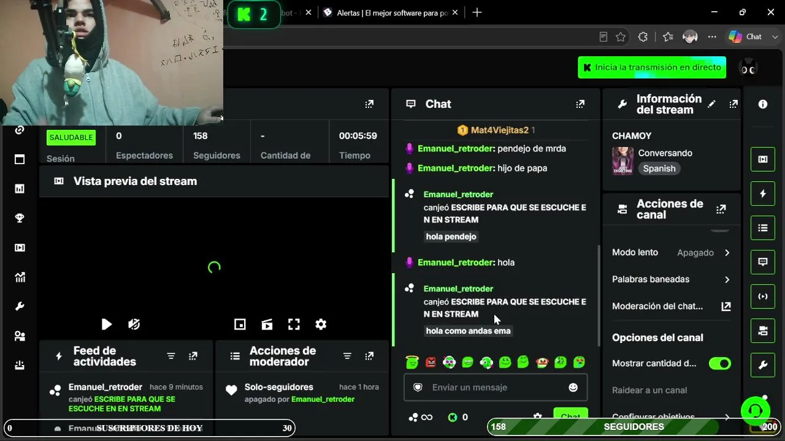
Task: Pop out the Información del stream panel
Action: click(x=733, y=104)
